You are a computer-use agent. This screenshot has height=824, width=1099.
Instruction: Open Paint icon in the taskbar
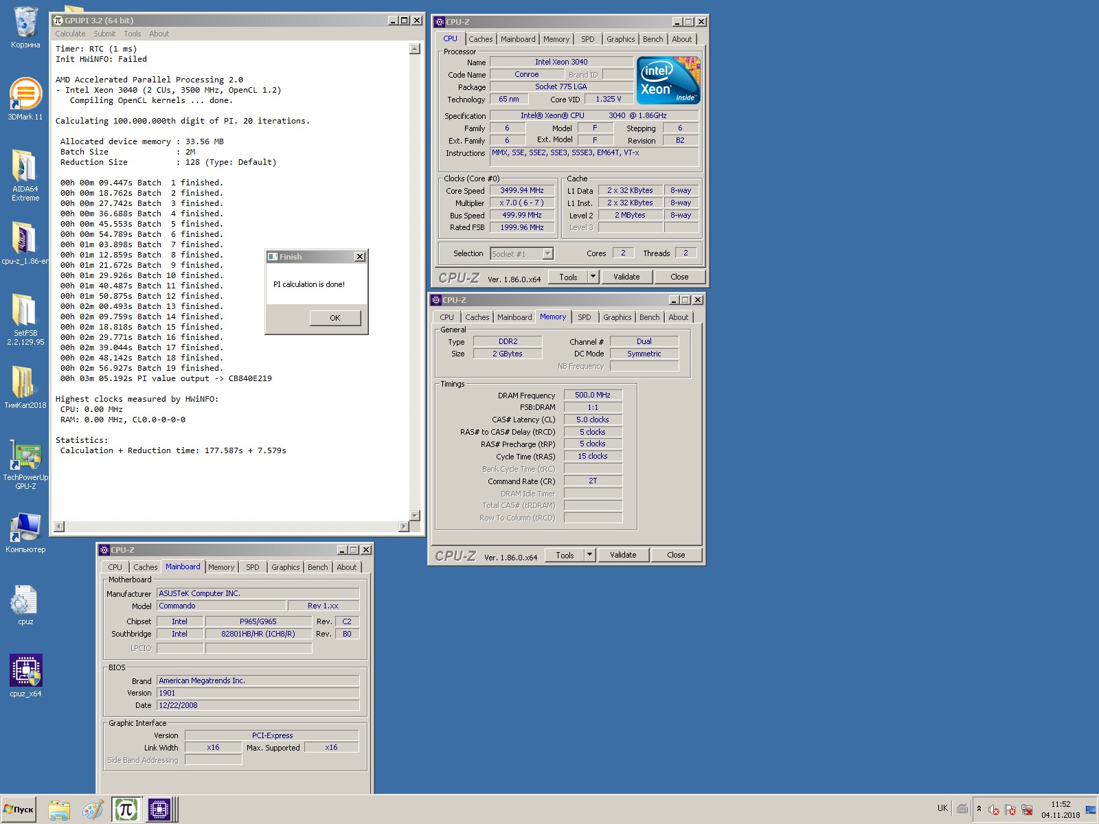coord(93,810)
